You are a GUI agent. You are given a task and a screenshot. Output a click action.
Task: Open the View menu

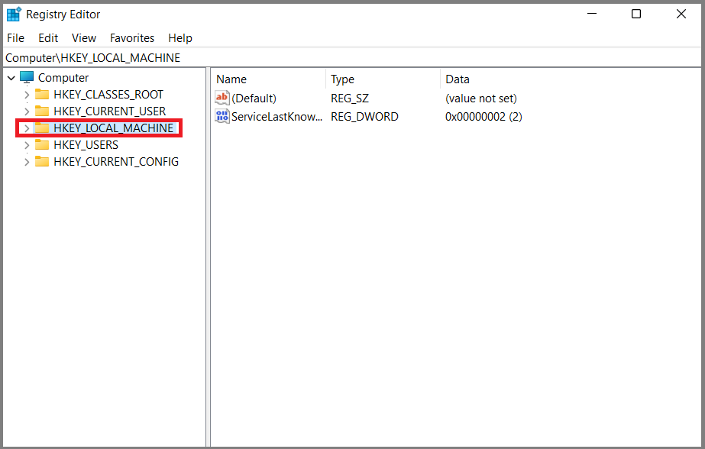point(84,38)
